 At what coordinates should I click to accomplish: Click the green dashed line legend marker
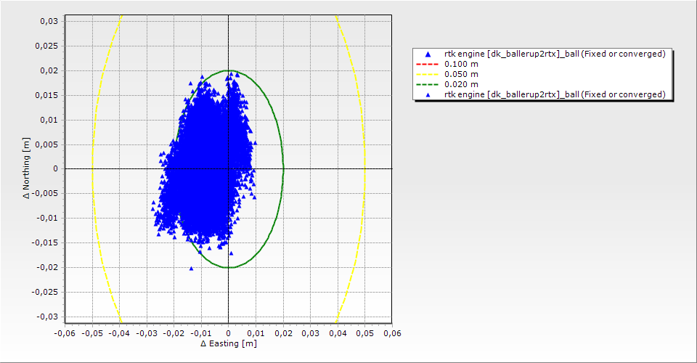coord(427,84)
